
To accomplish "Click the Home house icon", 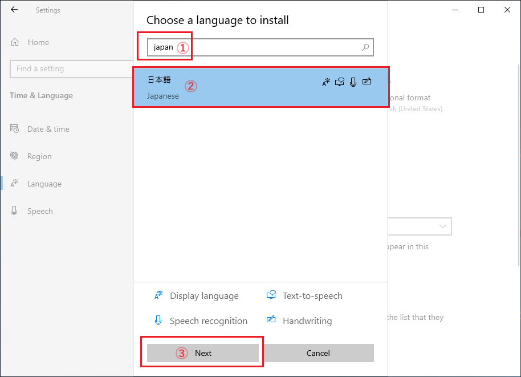I will point(15,42).
